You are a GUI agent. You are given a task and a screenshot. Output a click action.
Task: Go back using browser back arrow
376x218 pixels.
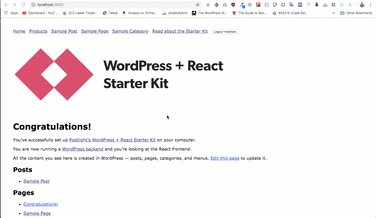[x=6, y=5]
